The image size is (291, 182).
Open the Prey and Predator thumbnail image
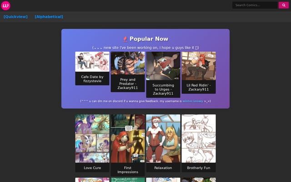point(128,63)
